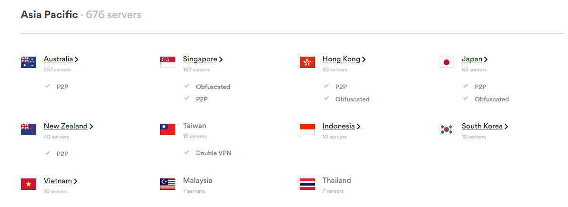Click the Singapore flag icon
Image resolution: width=568 pixels, height=207 pixels.
[x=168, y=62]
